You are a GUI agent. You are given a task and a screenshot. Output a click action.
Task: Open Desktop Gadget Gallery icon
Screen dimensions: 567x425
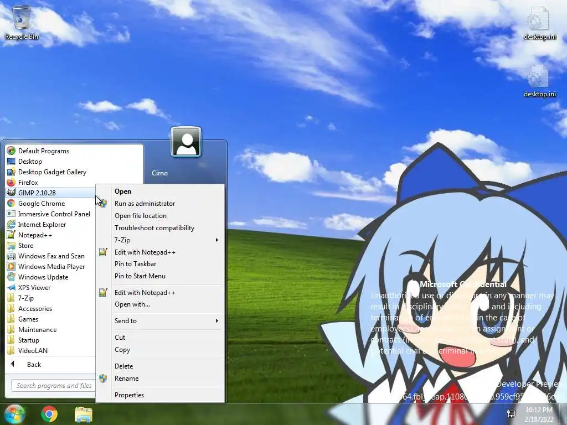point(11,172)
